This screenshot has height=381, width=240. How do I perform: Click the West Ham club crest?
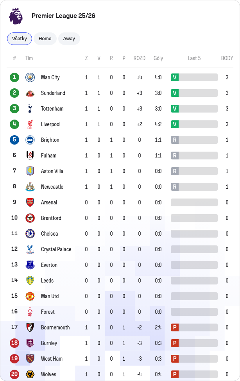(x=30, y=359)
